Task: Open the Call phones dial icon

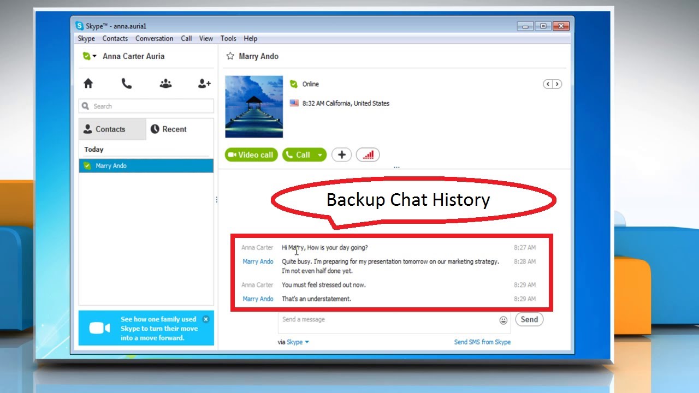Action: (x=127, y=84)
